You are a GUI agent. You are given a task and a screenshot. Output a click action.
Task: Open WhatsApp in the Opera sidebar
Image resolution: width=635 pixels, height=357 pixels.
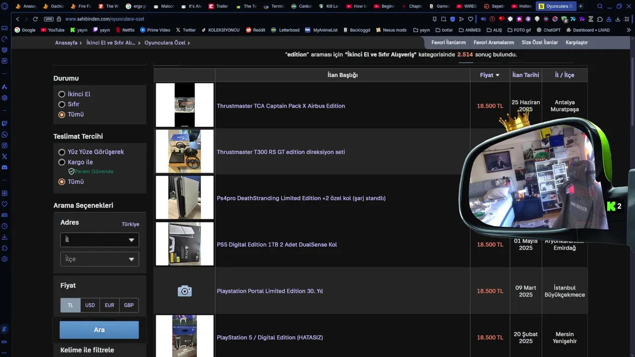(4, 134)
